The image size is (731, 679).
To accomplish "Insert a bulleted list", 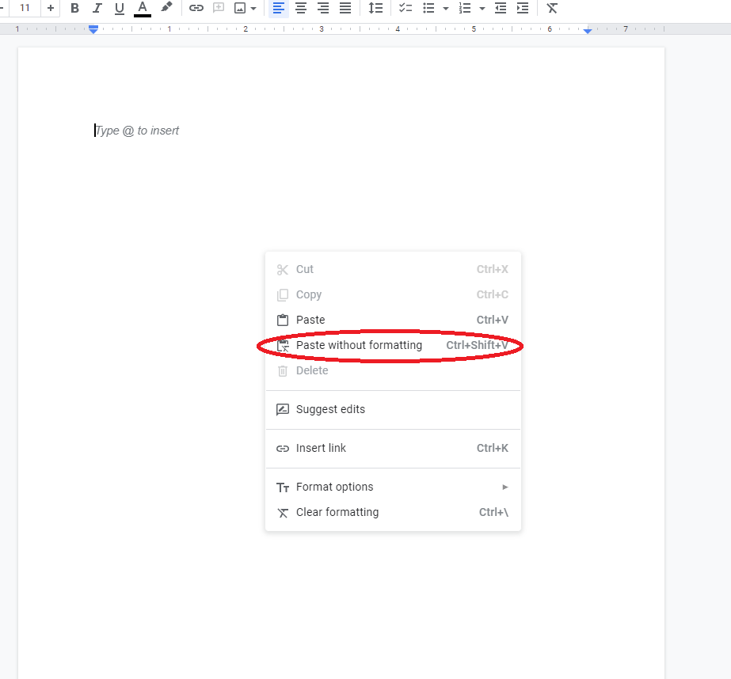I will click(428, 8).
